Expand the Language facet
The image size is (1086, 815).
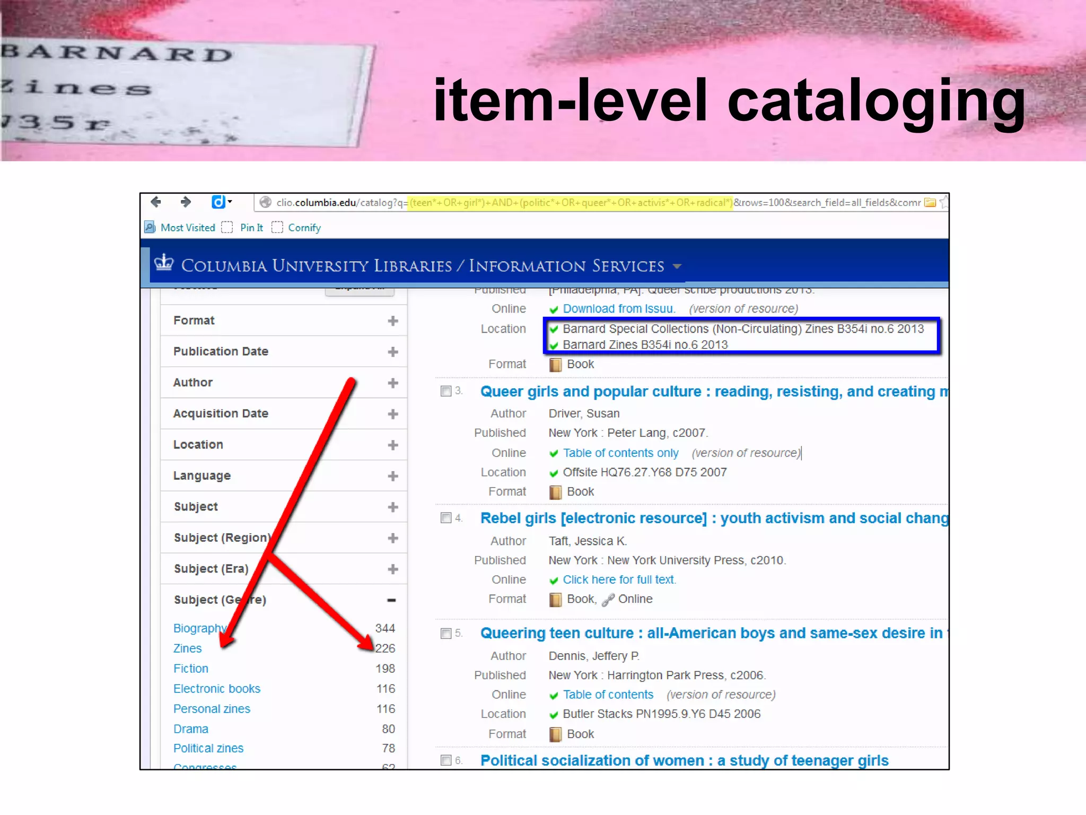point(392,476)
